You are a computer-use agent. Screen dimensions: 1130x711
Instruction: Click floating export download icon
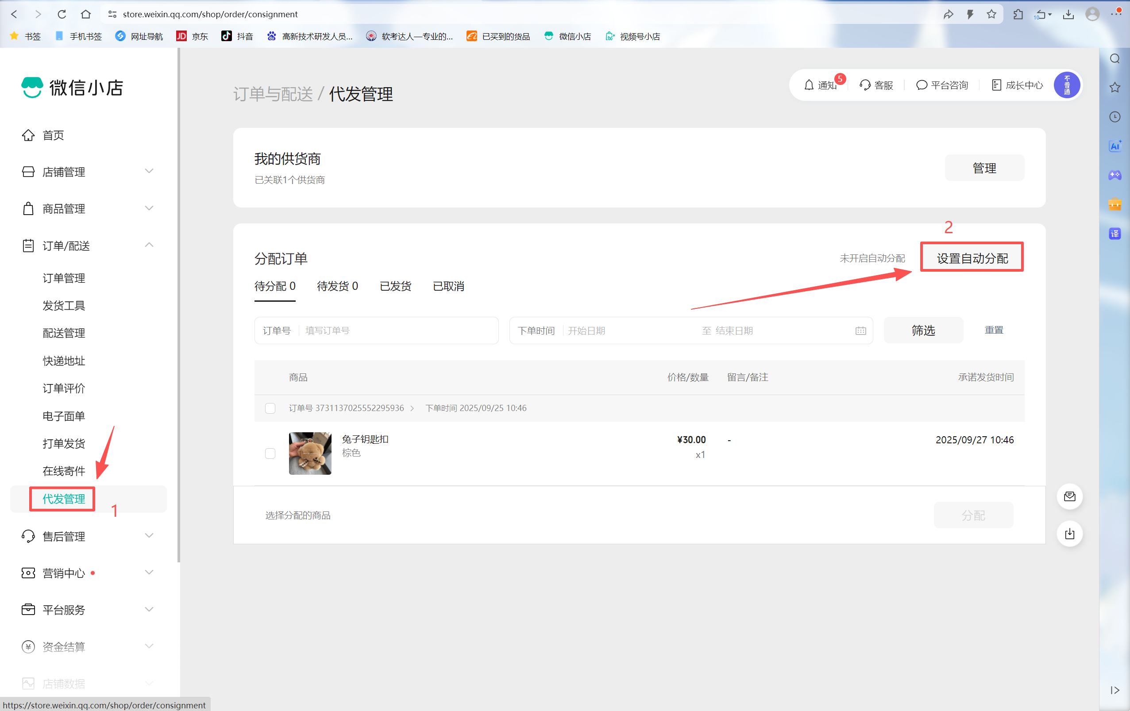[x=1069, y=534]
